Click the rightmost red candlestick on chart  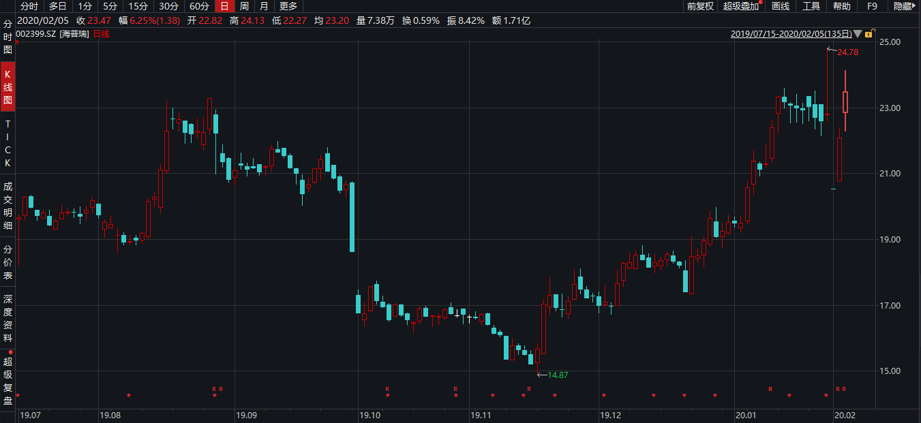[845, 101]
